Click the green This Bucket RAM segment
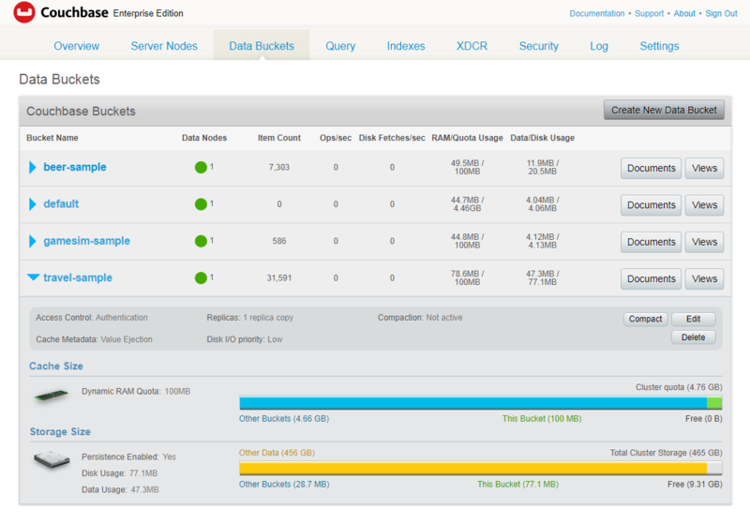Viewport: 750px width, 524px height. point(714,403)
